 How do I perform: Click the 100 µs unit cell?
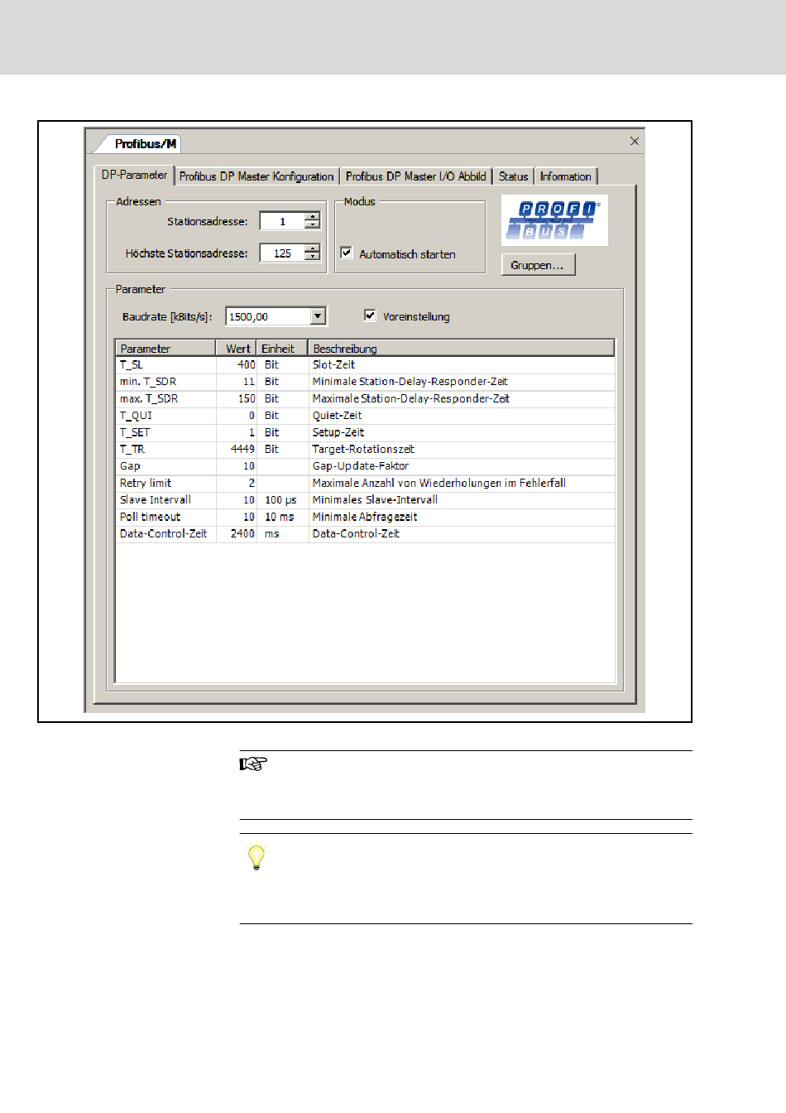282,500
